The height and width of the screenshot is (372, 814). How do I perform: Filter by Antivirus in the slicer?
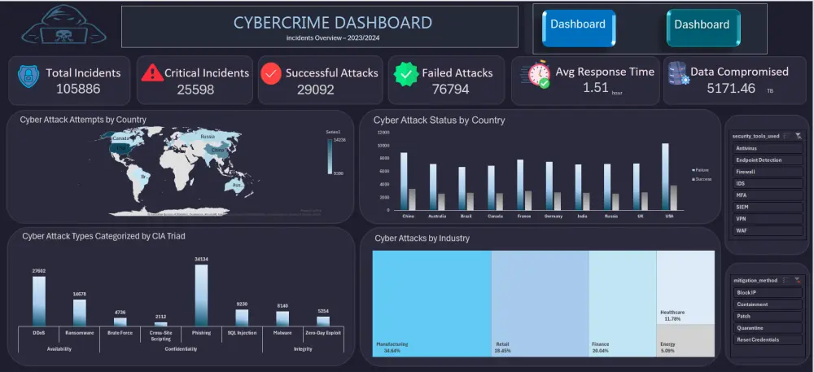[768, 148]
